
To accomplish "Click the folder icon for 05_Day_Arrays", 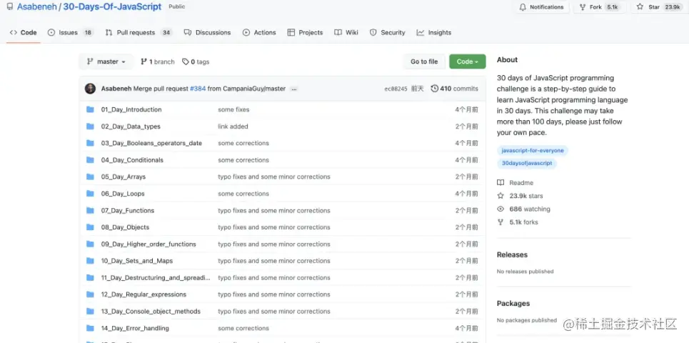I will (x=90, y=177).
